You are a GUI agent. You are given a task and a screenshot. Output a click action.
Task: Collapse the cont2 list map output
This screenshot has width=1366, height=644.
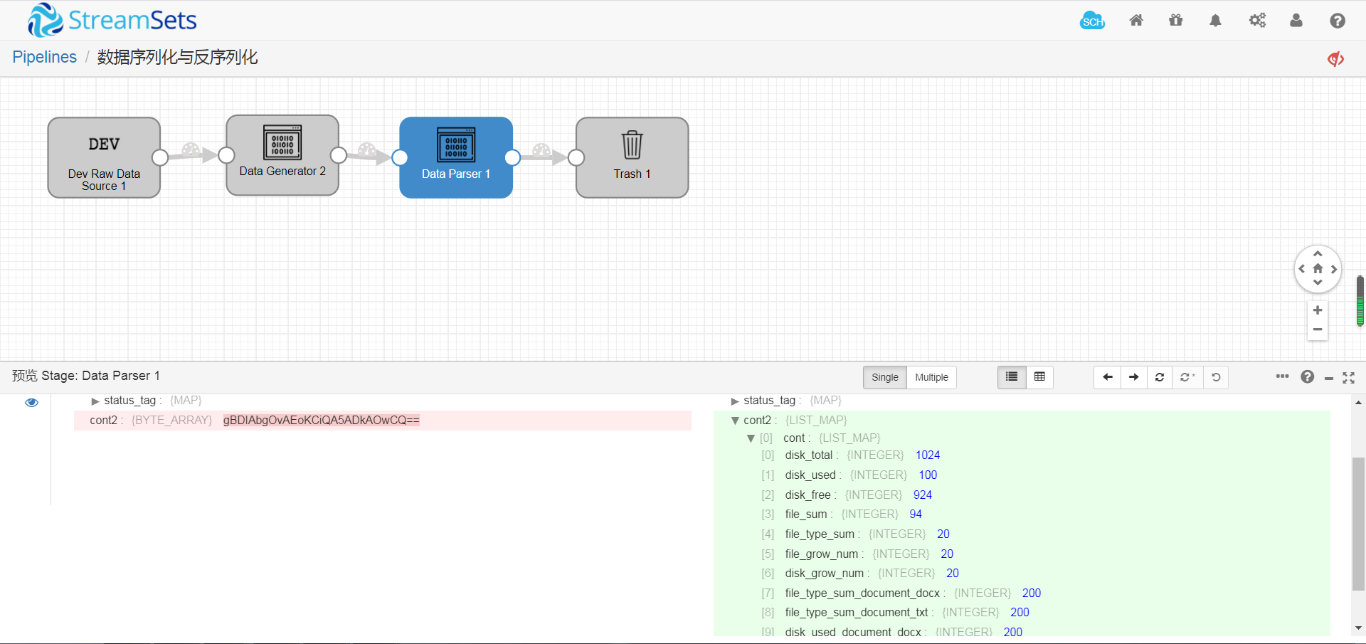click(736, 421)
